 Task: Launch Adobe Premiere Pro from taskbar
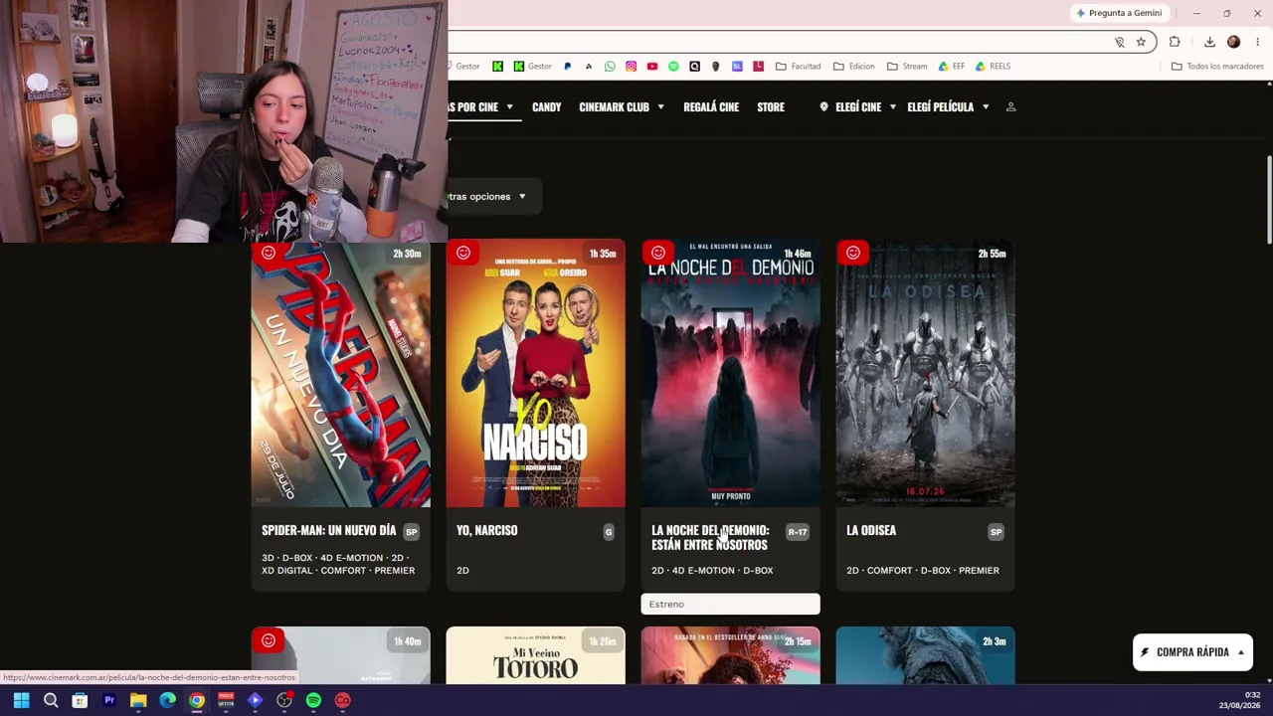[109, 700]
